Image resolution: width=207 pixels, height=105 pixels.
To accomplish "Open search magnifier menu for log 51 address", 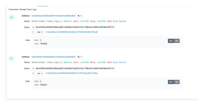I will tap(80, 57).
